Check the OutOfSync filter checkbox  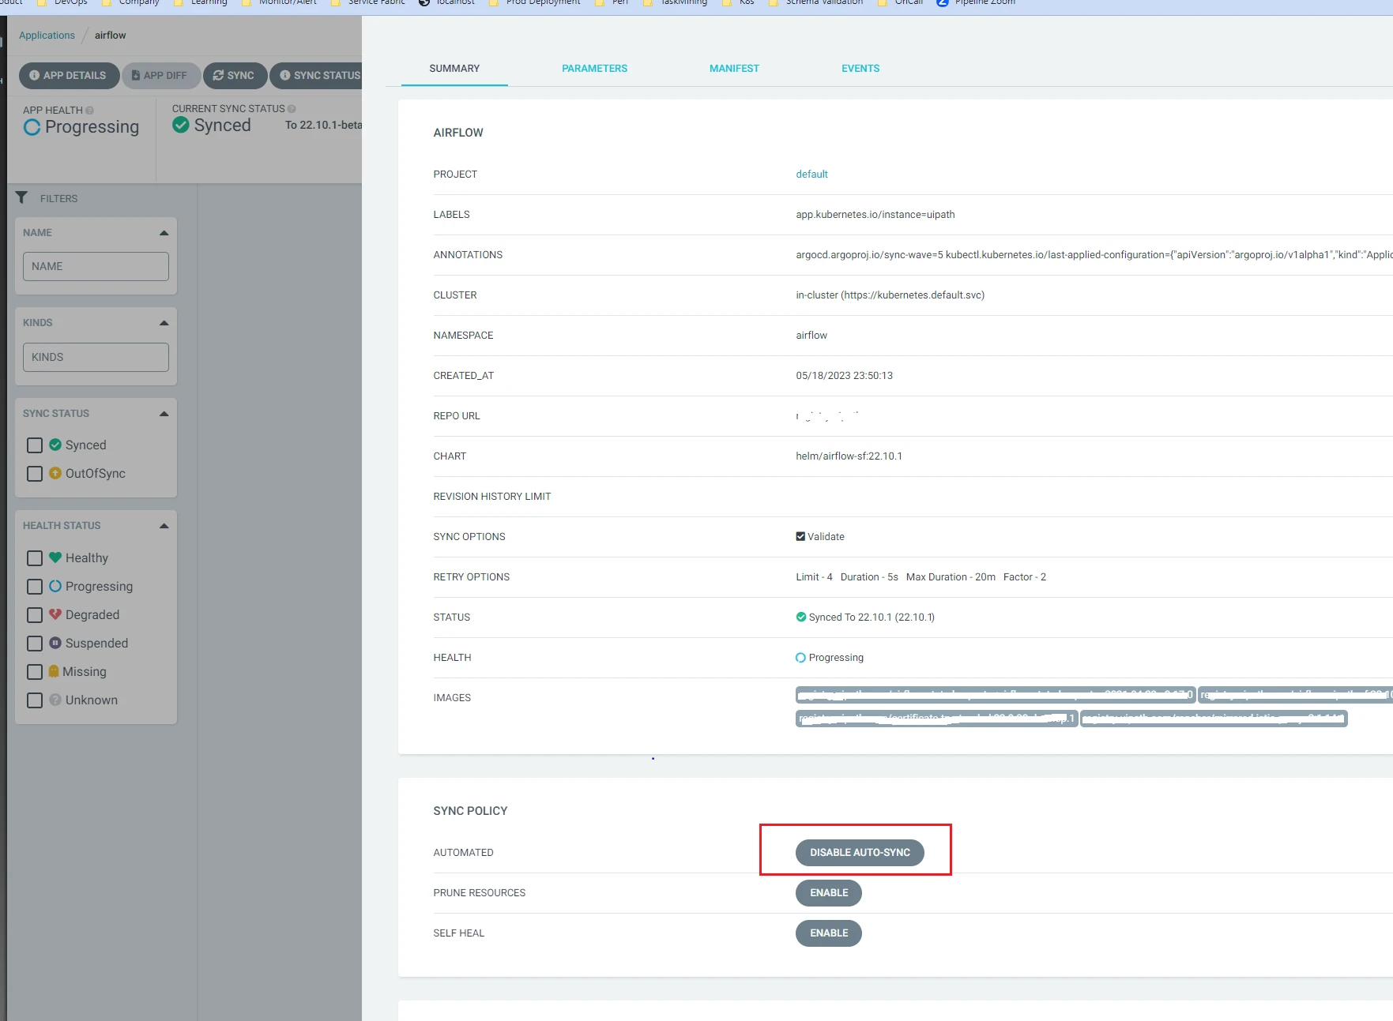(x=35, y=474)
